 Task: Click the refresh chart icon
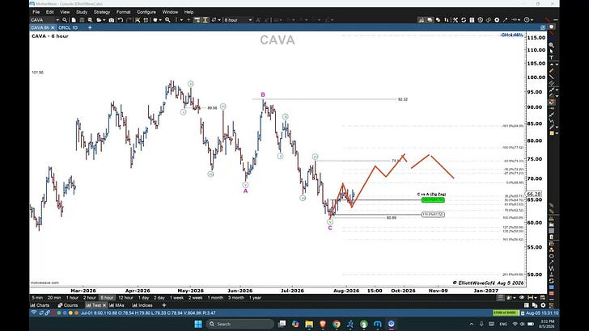464,20
